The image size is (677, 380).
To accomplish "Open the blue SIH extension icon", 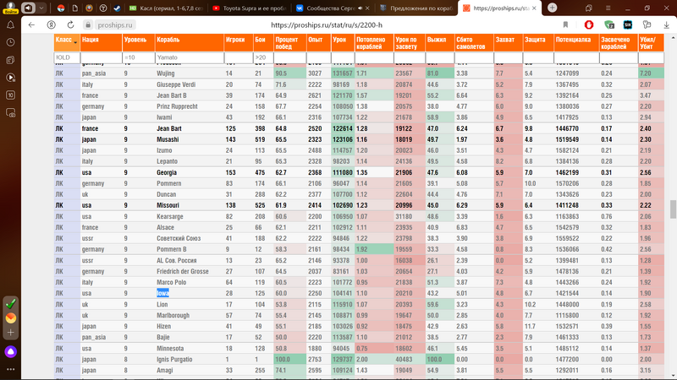I will point(628,25).
